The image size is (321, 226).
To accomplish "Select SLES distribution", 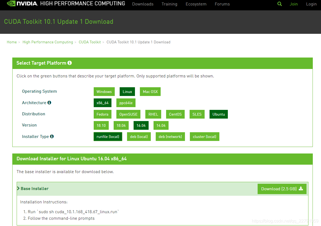I will click(197, 114).
